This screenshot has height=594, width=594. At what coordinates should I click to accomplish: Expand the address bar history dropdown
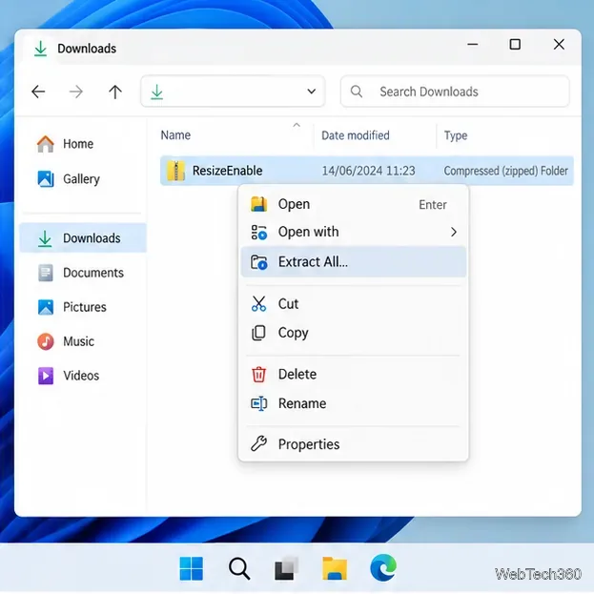click(312, 92)
